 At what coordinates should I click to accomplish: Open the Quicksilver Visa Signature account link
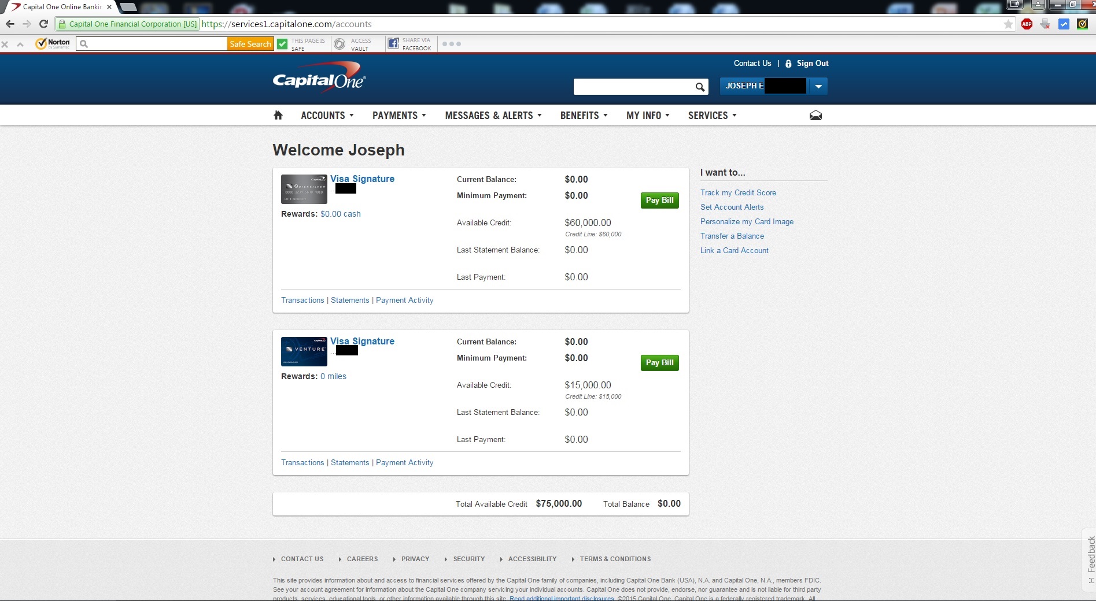(362, 179)
